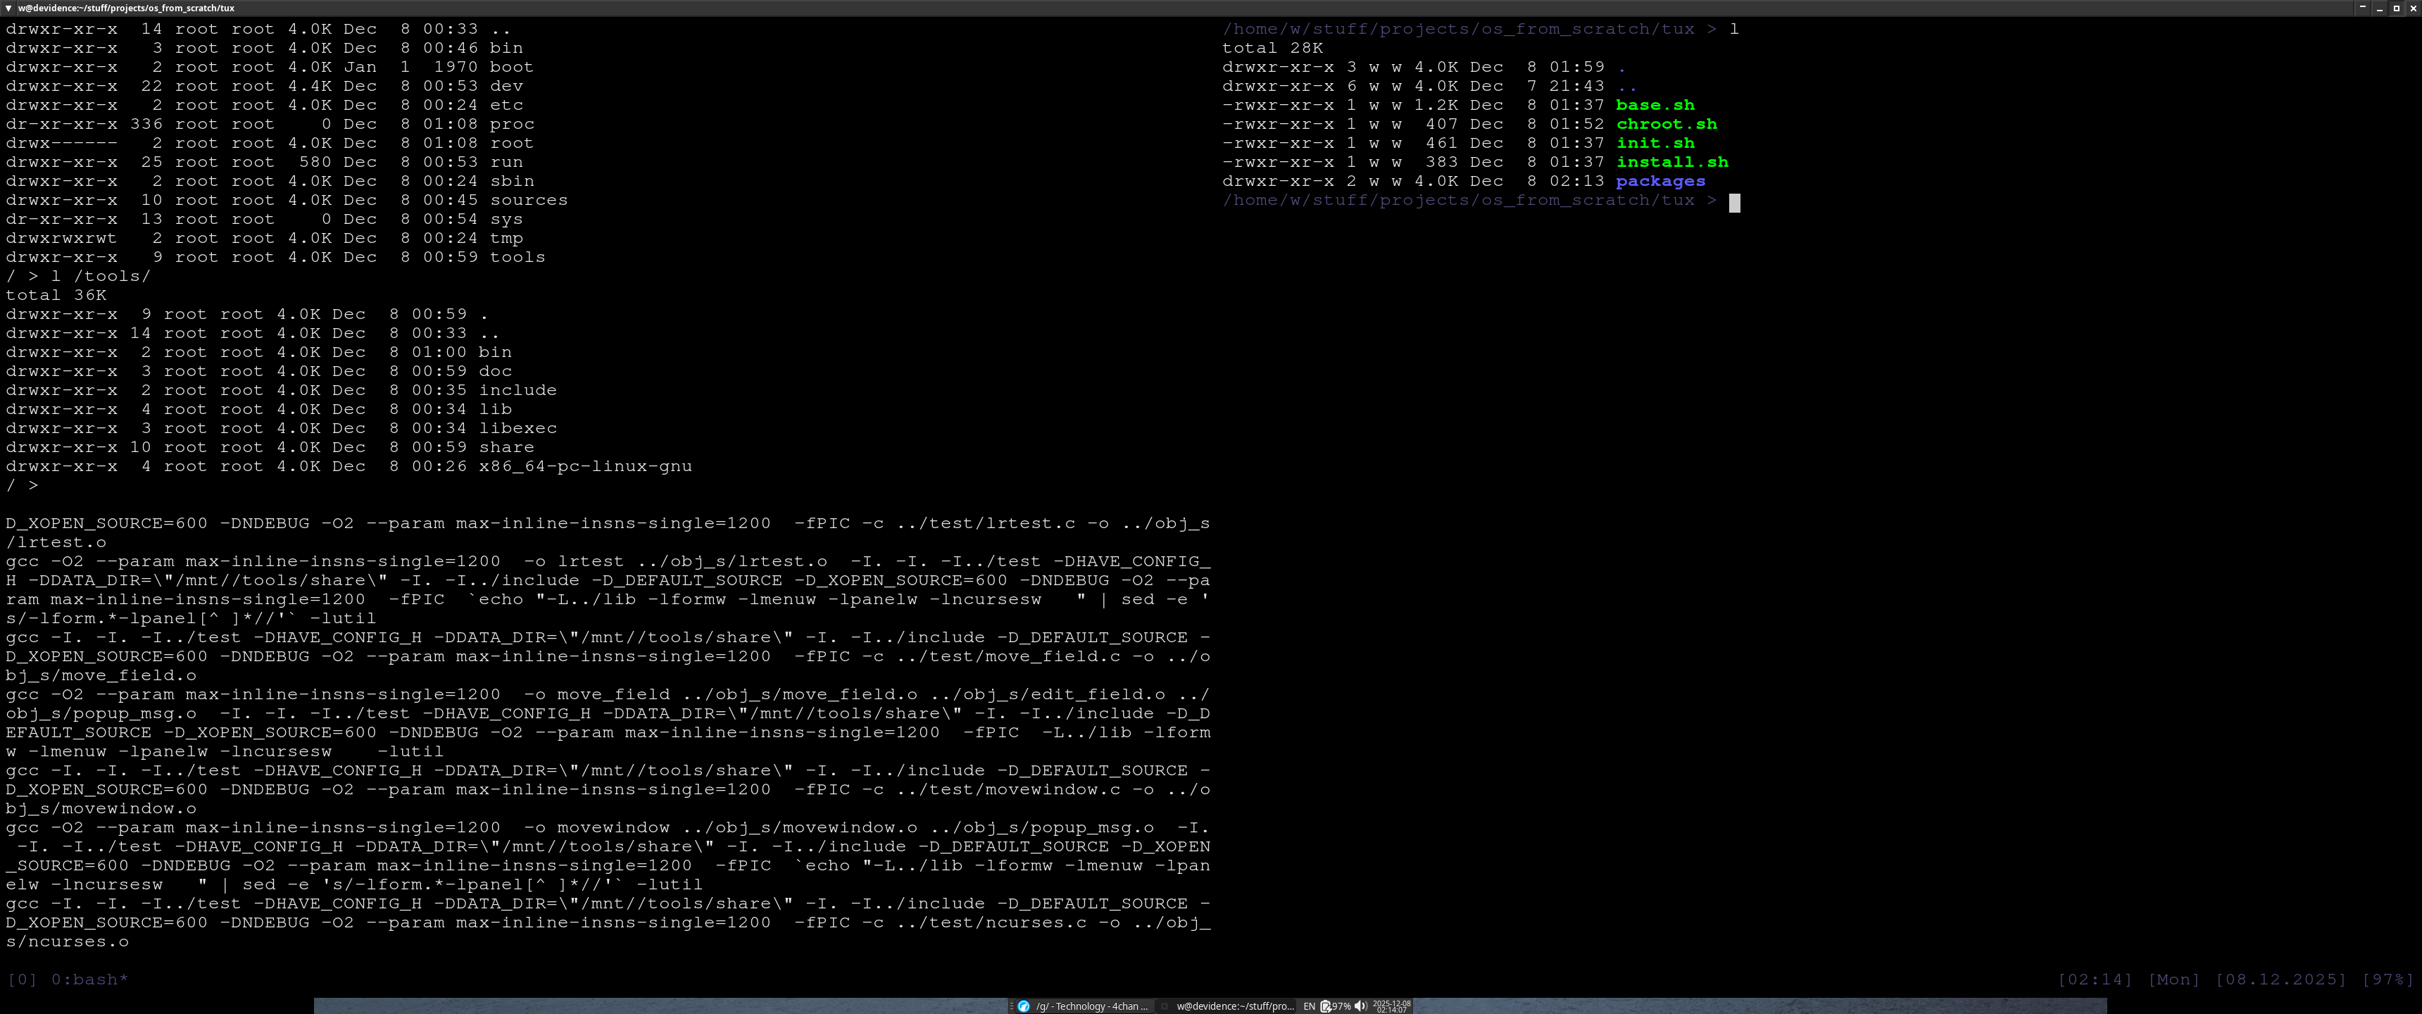
Task: Click the tmux 0:bash* window label
Action: (89, 979)
